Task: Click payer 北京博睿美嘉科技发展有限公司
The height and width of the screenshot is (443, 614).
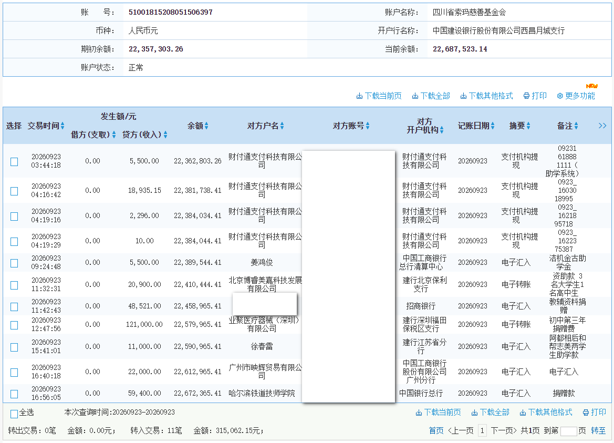Action: tap(265, 284)
